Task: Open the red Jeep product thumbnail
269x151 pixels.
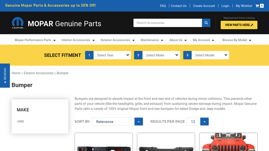Action: 228,142
